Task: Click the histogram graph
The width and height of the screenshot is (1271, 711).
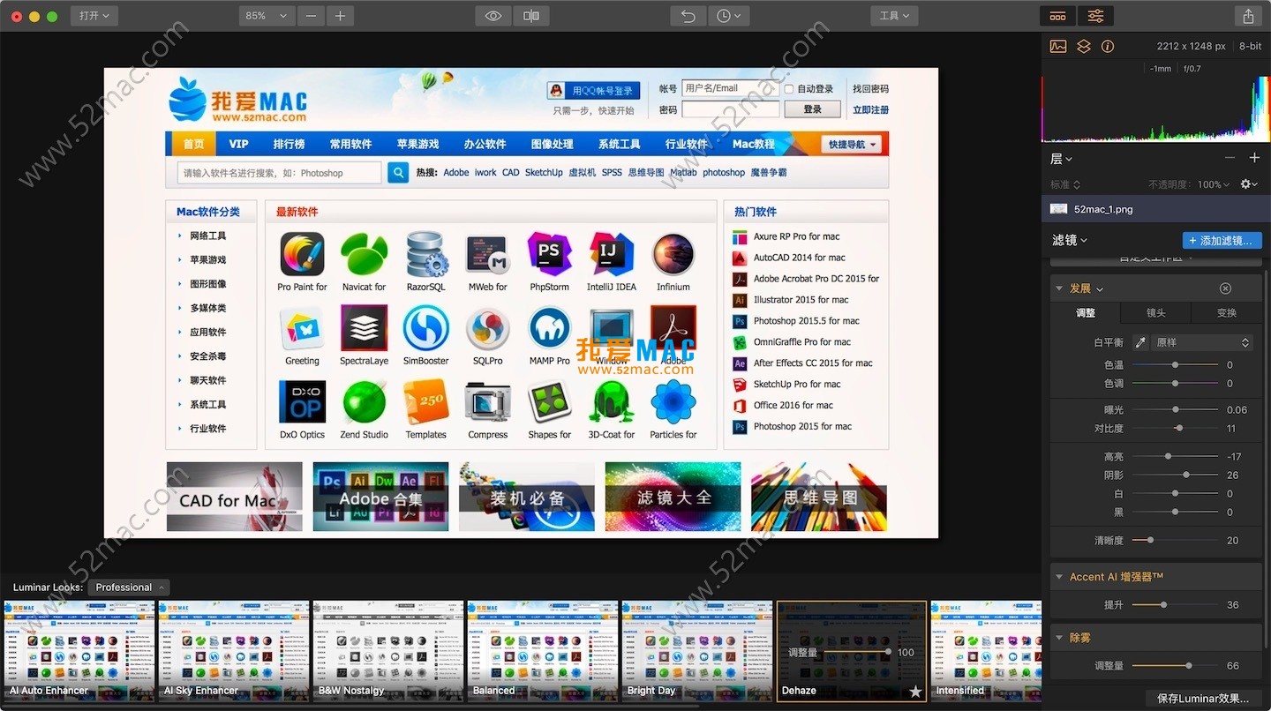Action: point(1155,109)
